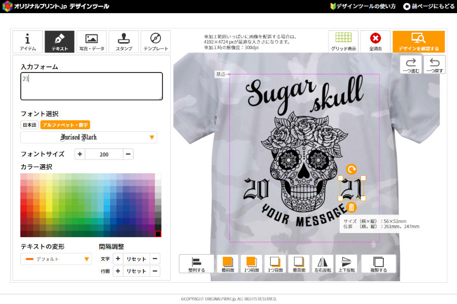Reset 文字 character spacing
The image size is (457, 304).
(x=136, y=258)
